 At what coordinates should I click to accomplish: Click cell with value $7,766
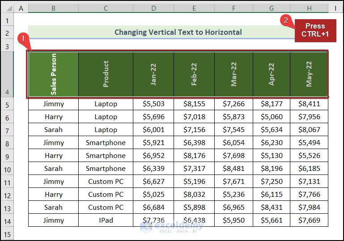tap(309, 194)
